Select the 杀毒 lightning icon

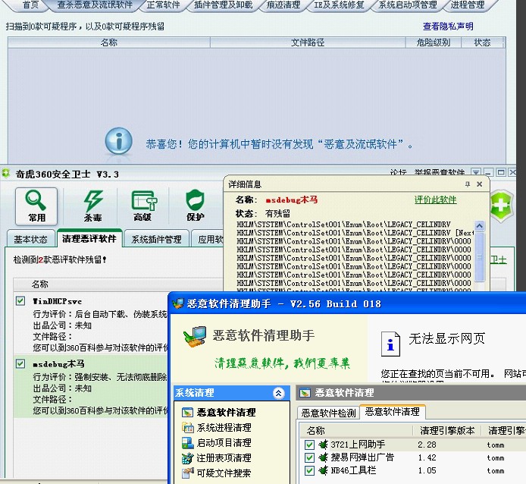point(93,206)
